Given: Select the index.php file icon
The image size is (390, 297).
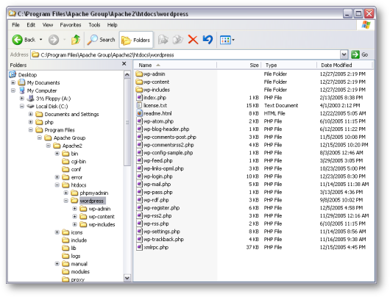Looking at the screenshot, I should click(140, 98).
